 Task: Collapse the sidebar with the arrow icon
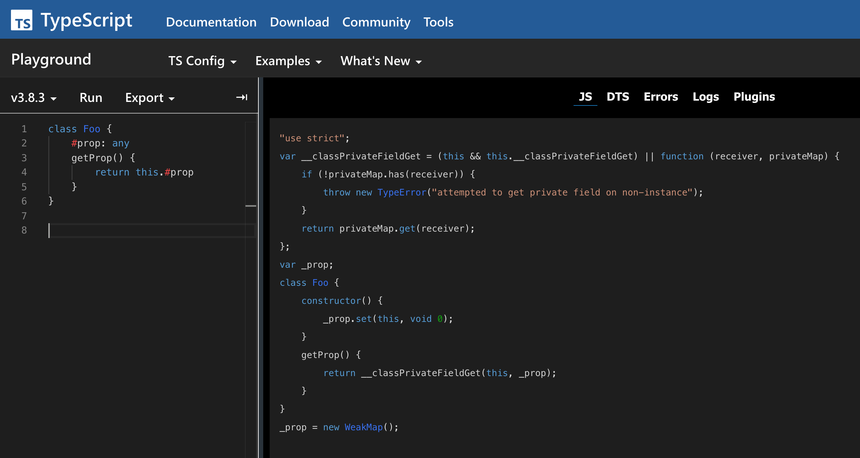click(242, 97)
